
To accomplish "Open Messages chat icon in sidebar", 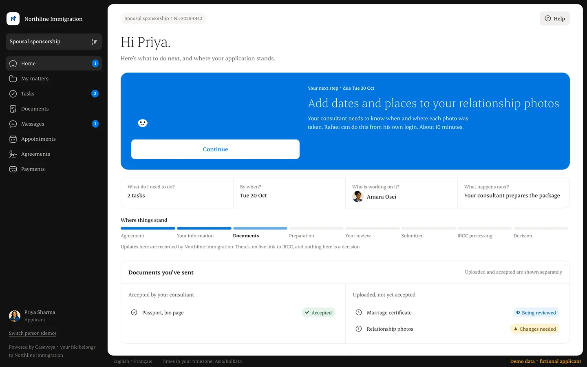I will pos(13,124).
